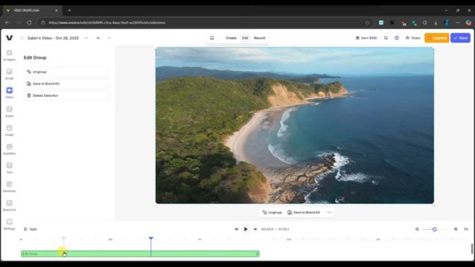This screenshot has width=475, height=267.
Task: Click the timeline zoom slider handle
Action: pos(434,230)
